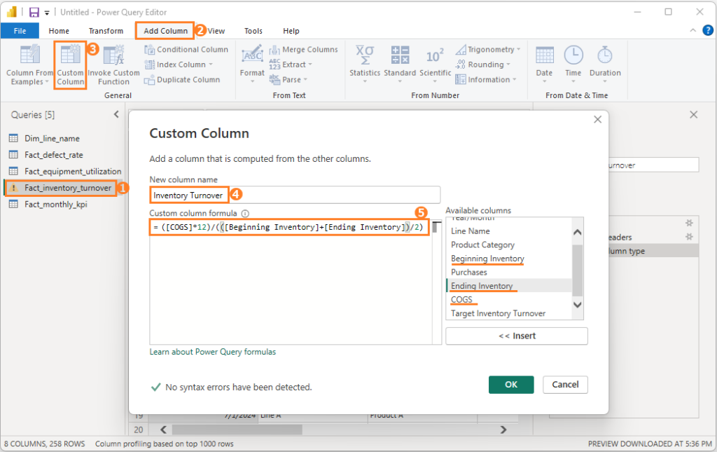The height and width of the screenshot is (452, 717).
Task: Select Purchases in Available columns
Action: (x=468, y=272)
